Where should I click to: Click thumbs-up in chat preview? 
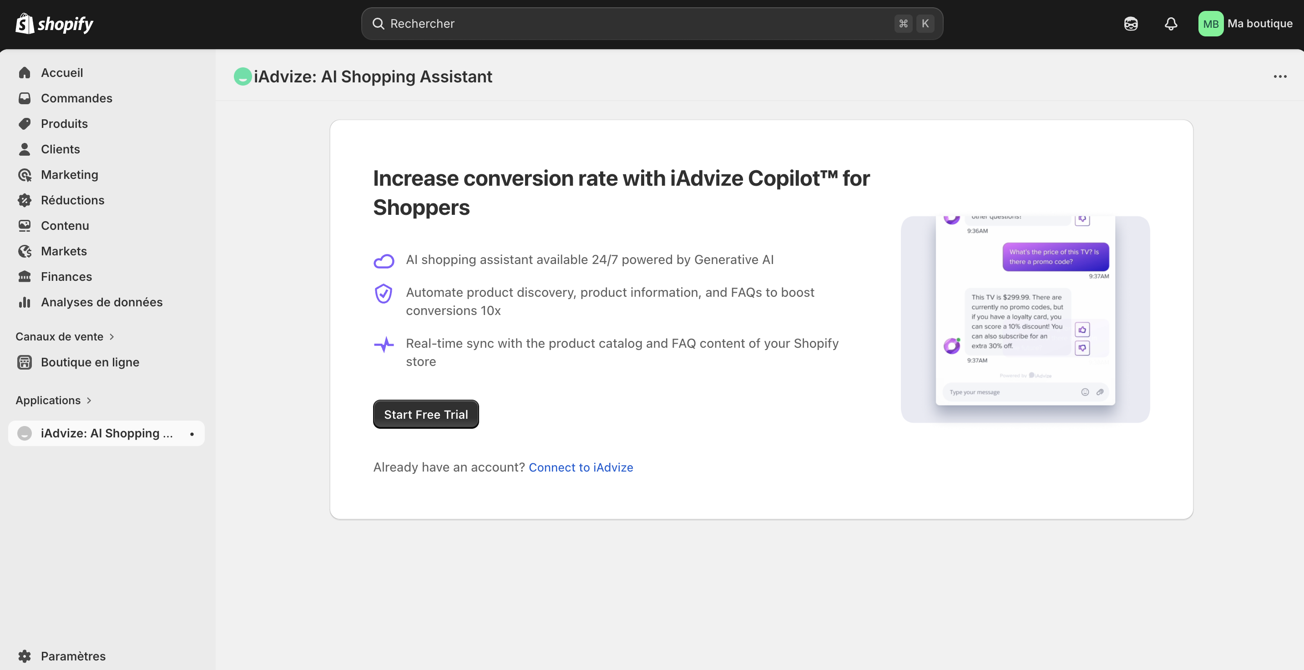(x=1082, y=330)
